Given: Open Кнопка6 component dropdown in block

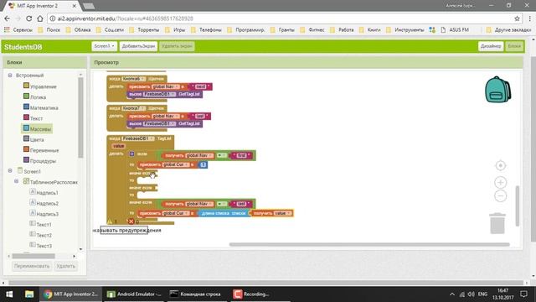Looking at the screenshot, I should pyautogui.click(x=133, y=79).
